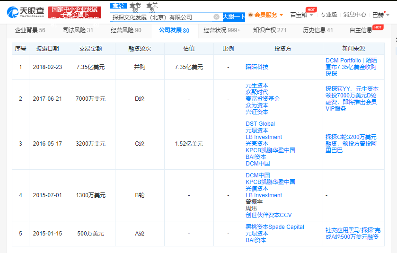Screen dimensions: 397x253
Task: Switch to the 查公司 search tab
Action: (118, 5)
